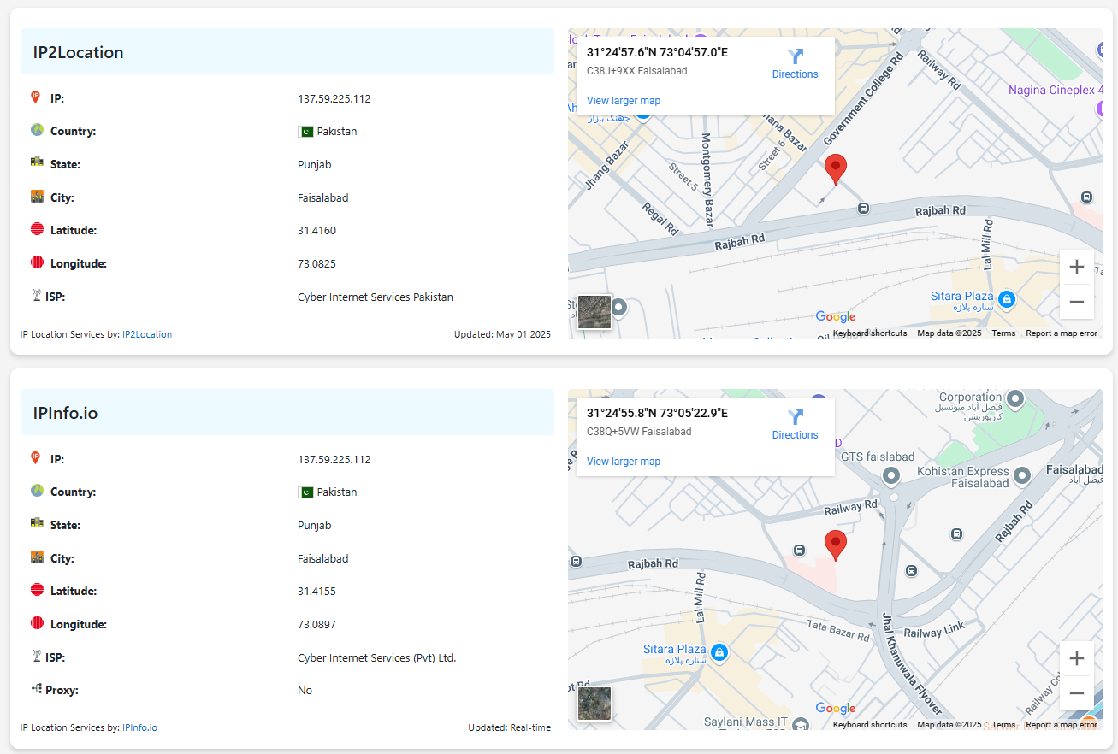Zoom in on the top map
This screenshot has width=1118, height=754.
tap(1077, 267)
